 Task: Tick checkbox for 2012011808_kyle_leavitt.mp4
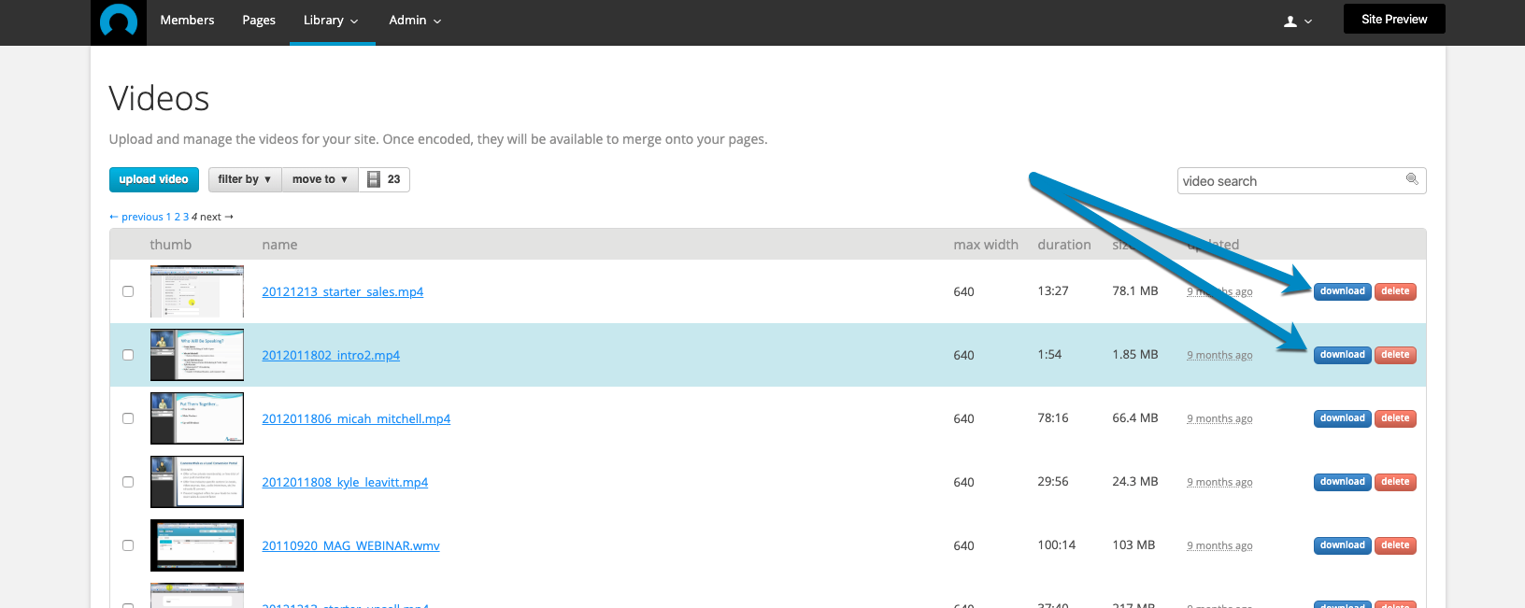pos(128,482)
